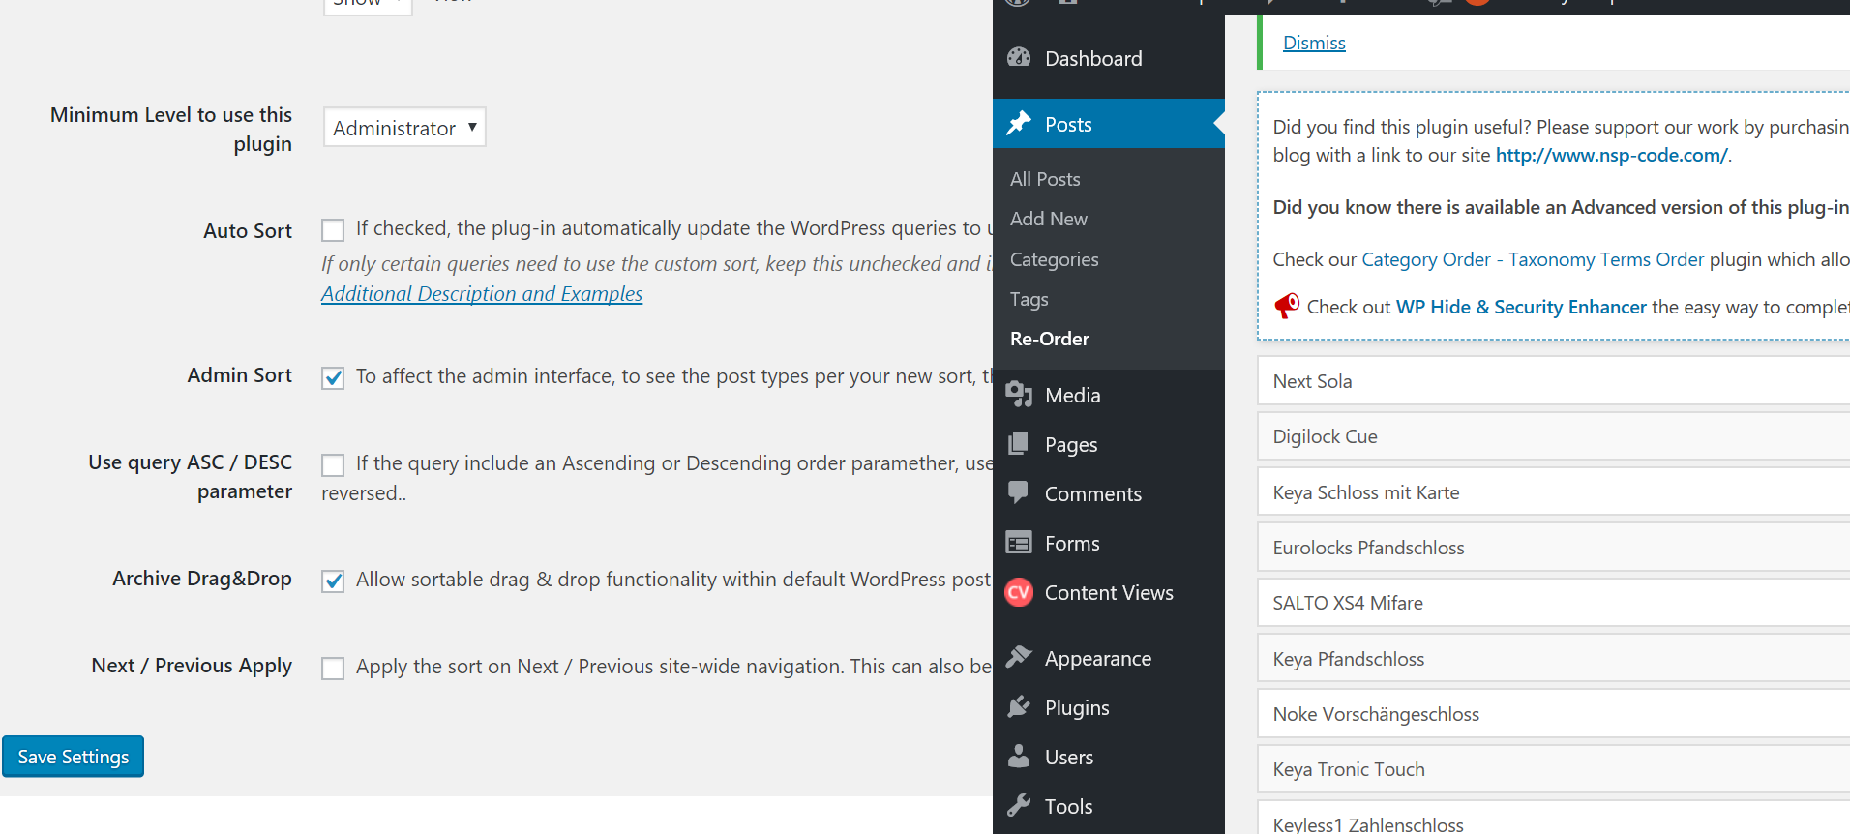Image resolution: width=1850 pixels, height=834 pixels.
Task: Click Save Settings button
Action: pos(74,757)
